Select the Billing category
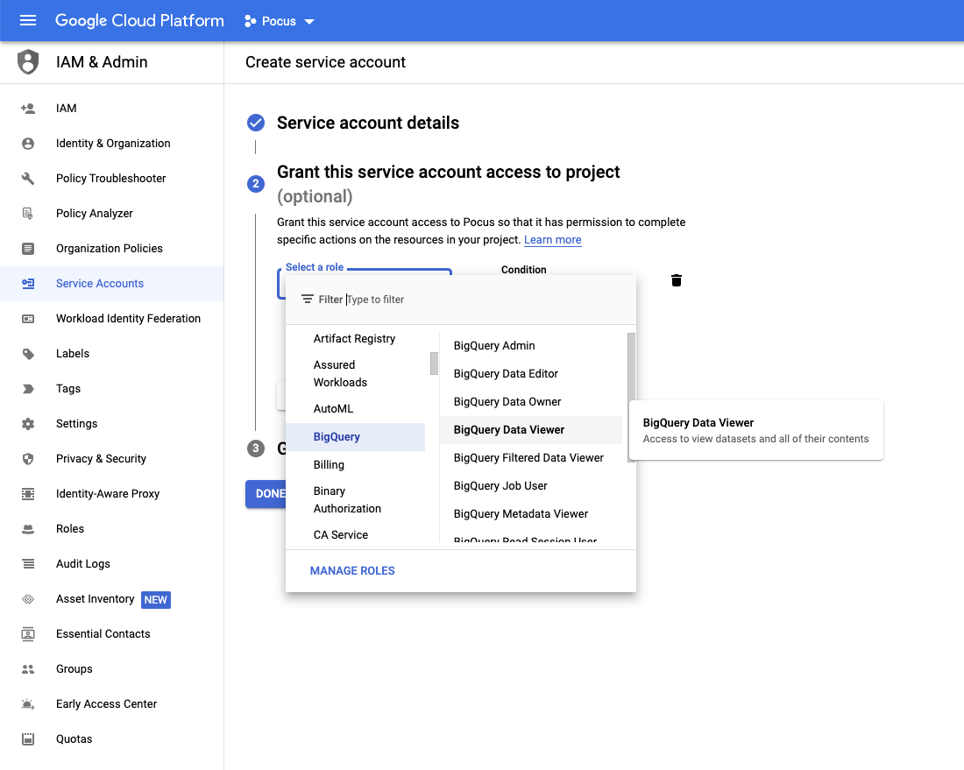The width and height of the screenshot is (964, 770). (355, 464)
